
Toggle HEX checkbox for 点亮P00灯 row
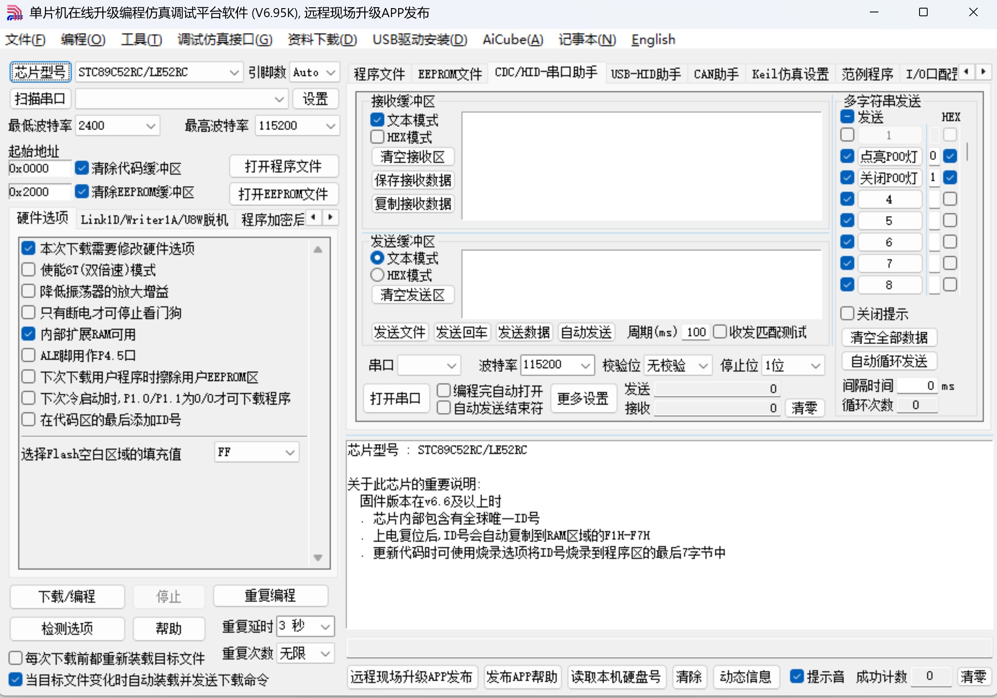pos(949,156)
